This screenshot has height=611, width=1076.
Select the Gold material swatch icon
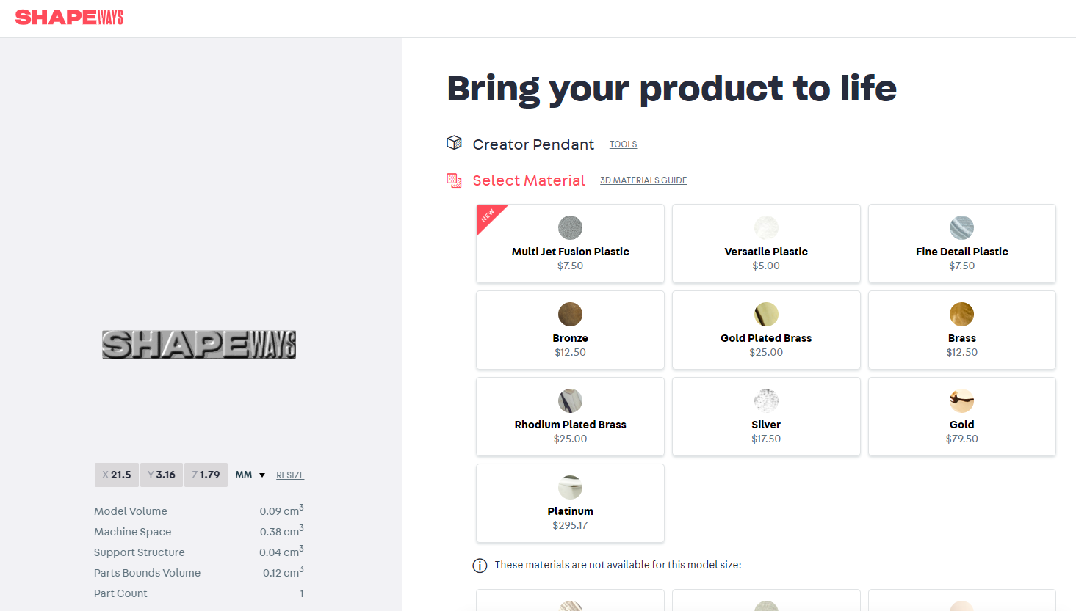click(961, 400)
